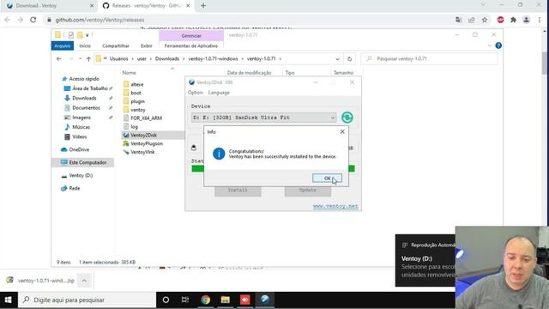
Task: Open OneDrive in sidebar
Action: pyautogui.click(x=79, y=149)
